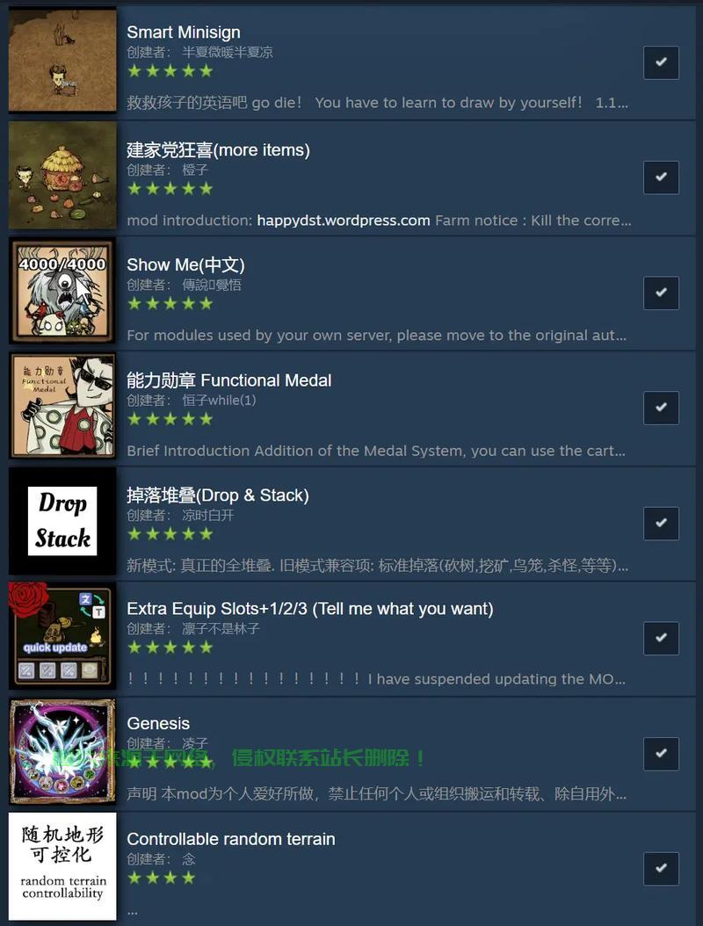Toggle checkbox for Controllable random terrain

point(661,868)
